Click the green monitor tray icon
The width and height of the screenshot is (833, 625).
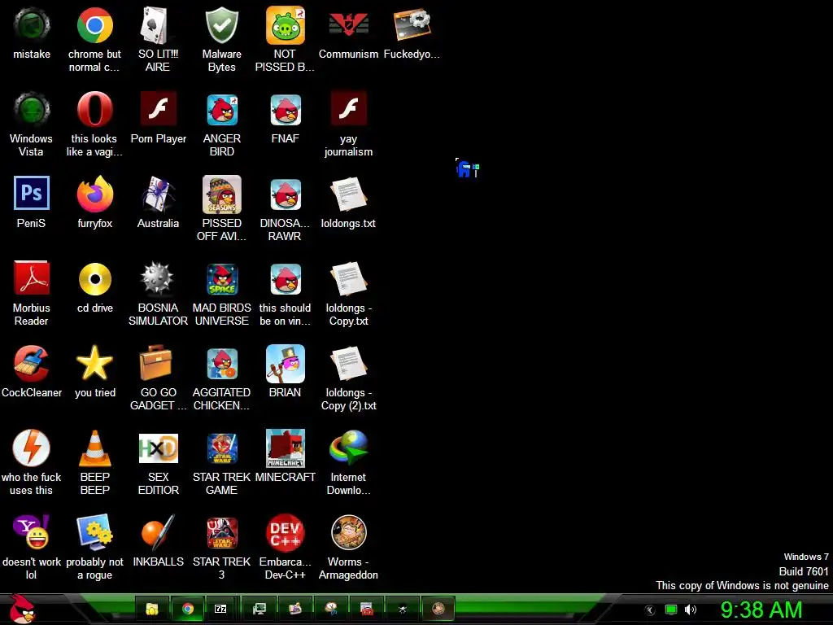click(671, 610)
